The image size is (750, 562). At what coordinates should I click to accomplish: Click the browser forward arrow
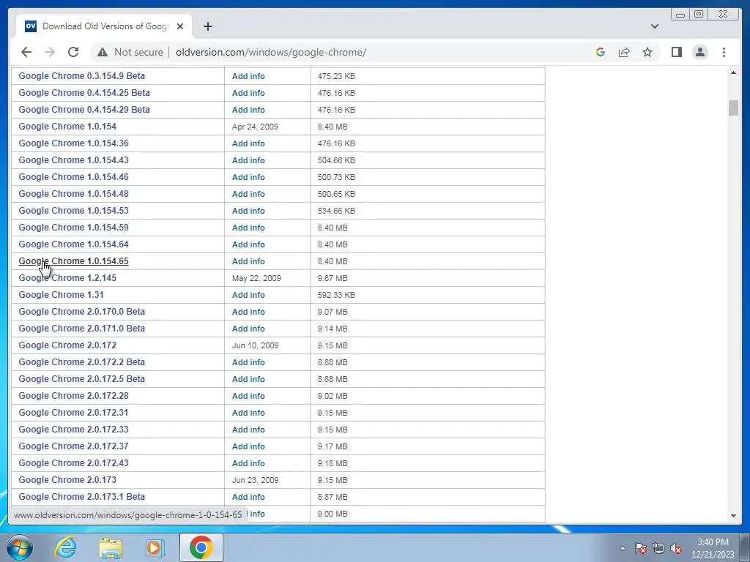[50, 52]
